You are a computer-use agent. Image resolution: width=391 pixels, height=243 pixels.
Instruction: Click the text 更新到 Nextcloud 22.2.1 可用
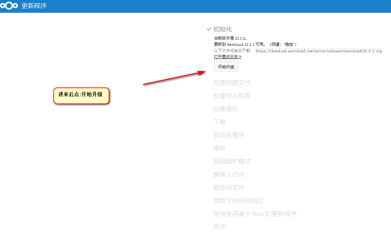coord(240,44)
